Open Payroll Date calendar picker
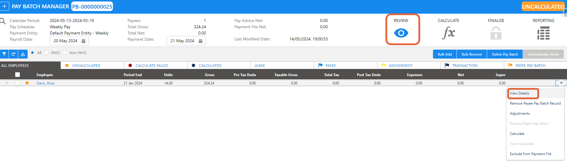Viewport: 567px width, 167px height. point(84,41)
